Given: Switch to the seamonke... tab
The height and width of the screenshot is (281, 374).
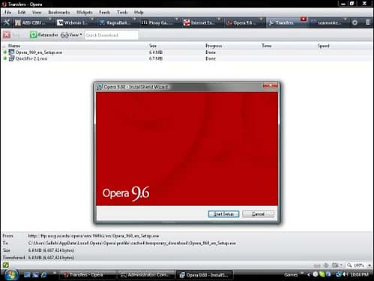Looking at the screenshot, I should tap(328, 22).
